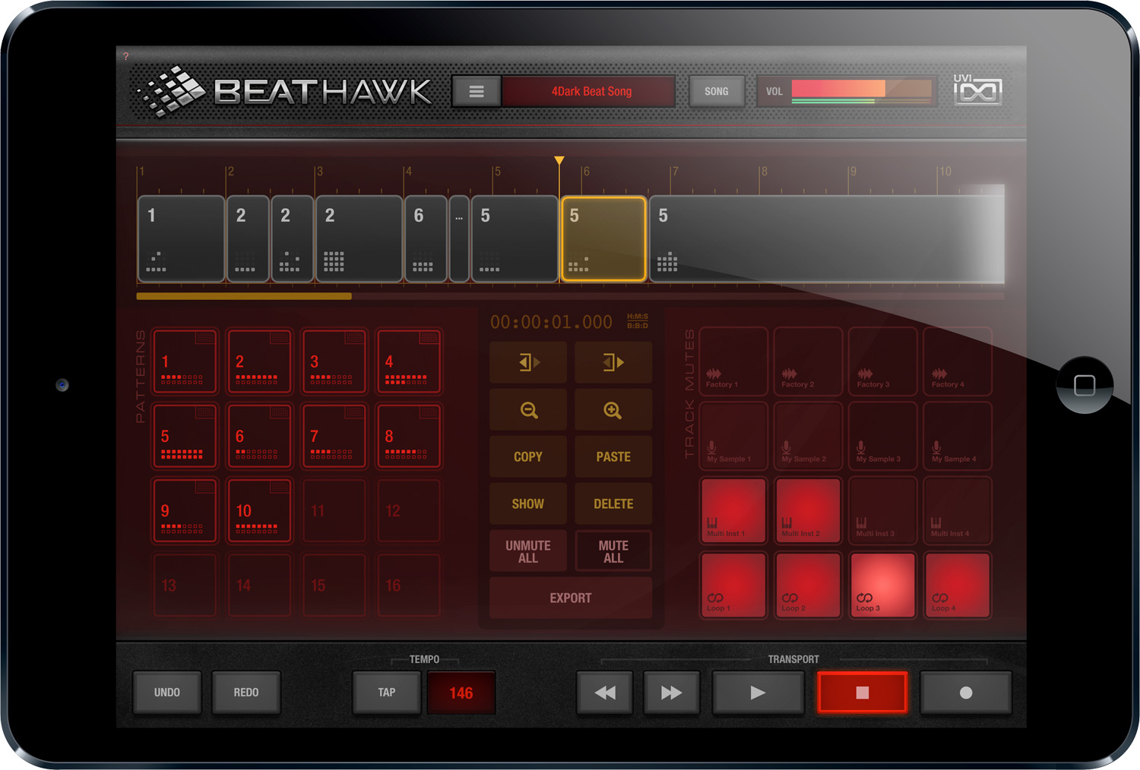Select pattern 8 pad

pyautogui.click(x=409, y=436)
